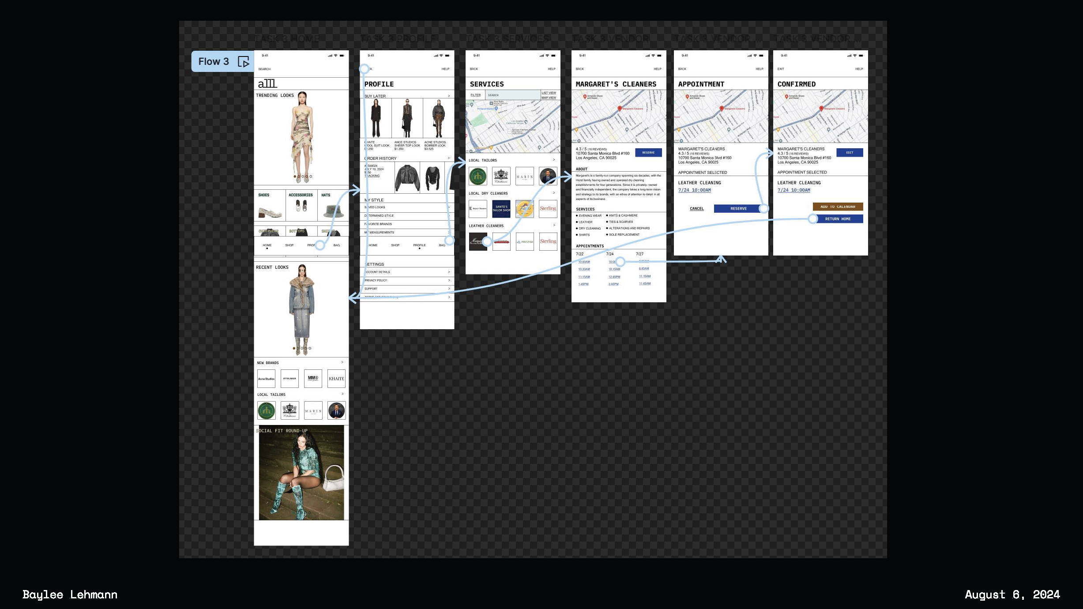Open the JB Clothiers logo under Local Tailors on Home

coord(290,410)
